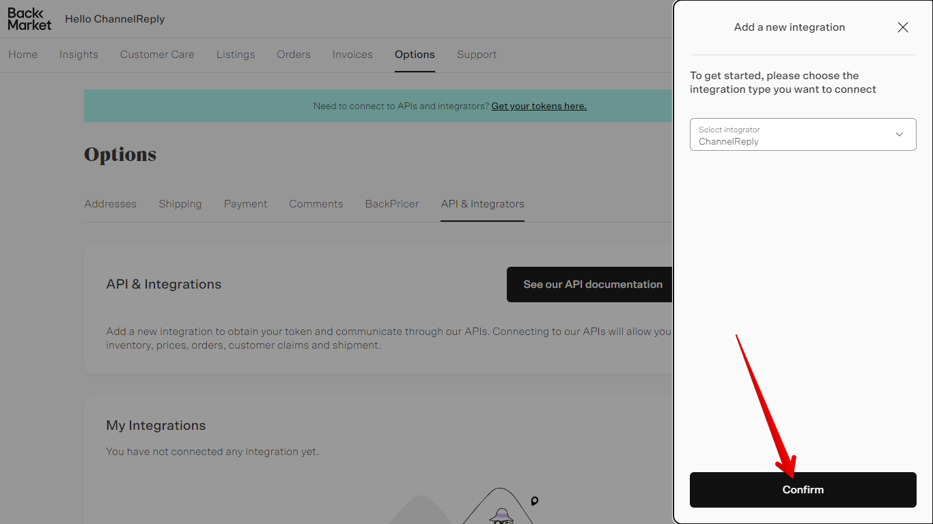Navigate to Listings
Image resolution: width=933 pixels, height=524 pixels.
pyautogui.click(x=236, y=55)
